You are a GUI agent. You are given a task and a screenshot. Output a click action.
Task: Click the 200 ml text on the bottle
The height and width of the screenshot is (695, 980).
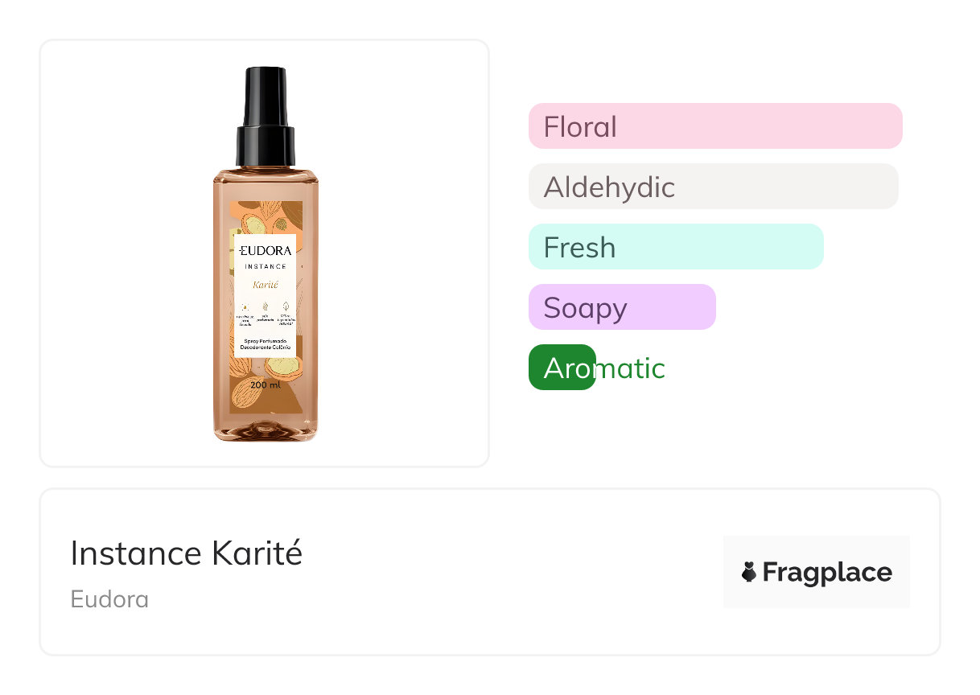click(265, 385)
